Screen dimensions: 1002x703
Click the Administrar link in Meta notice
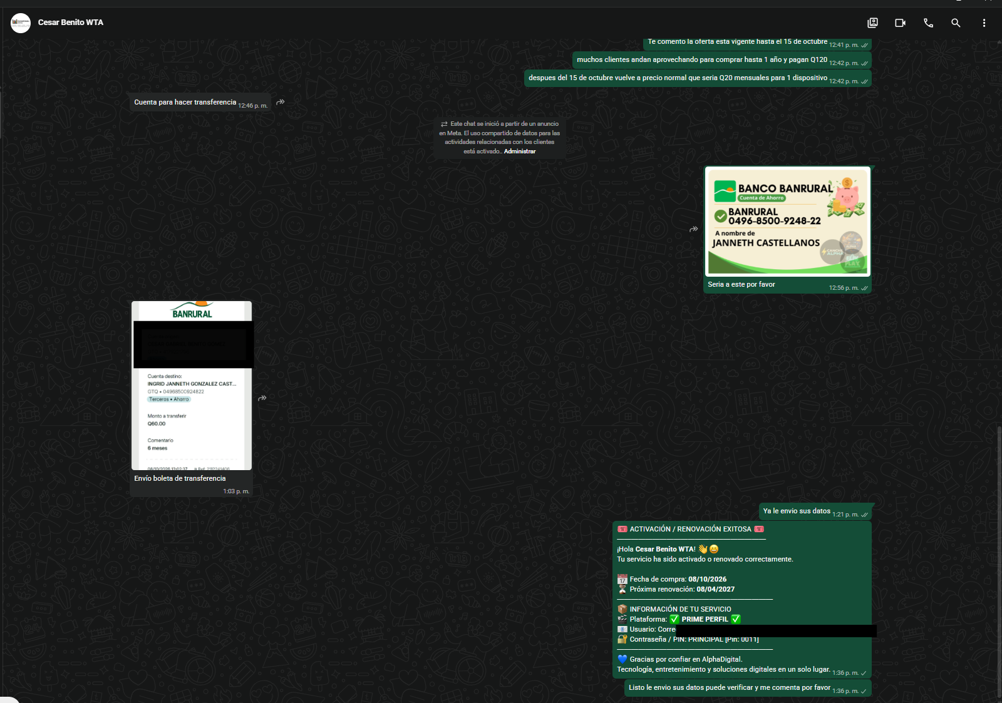point(520,151)
